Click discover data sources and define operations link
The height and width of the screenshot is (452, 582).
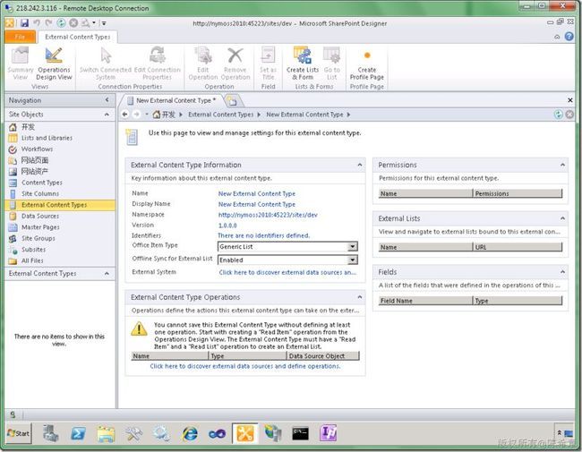point(245,366)
